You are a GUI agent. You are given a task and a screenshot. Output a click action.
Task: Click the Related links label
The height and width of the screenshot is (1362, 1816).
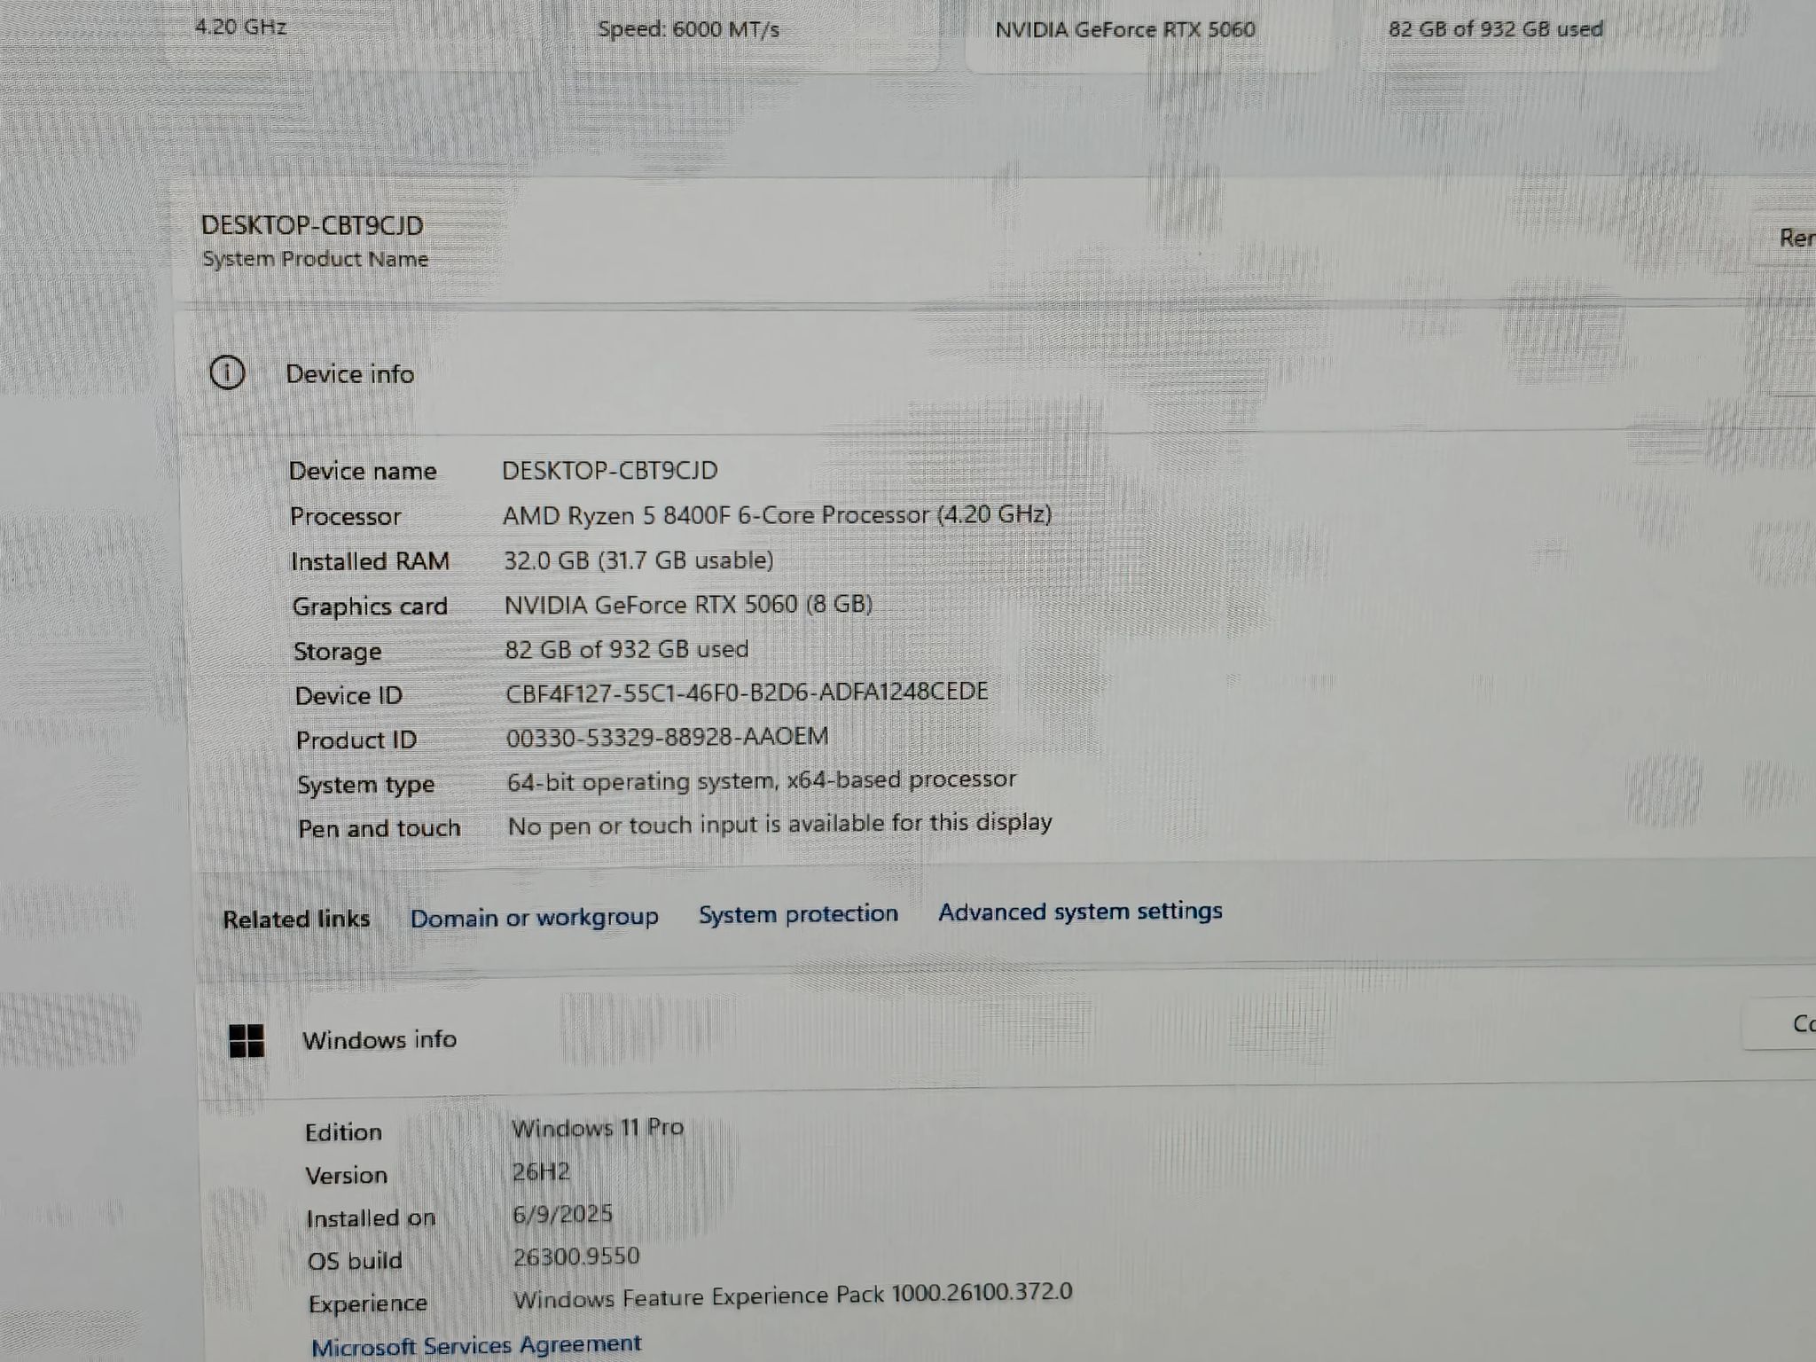296,920
